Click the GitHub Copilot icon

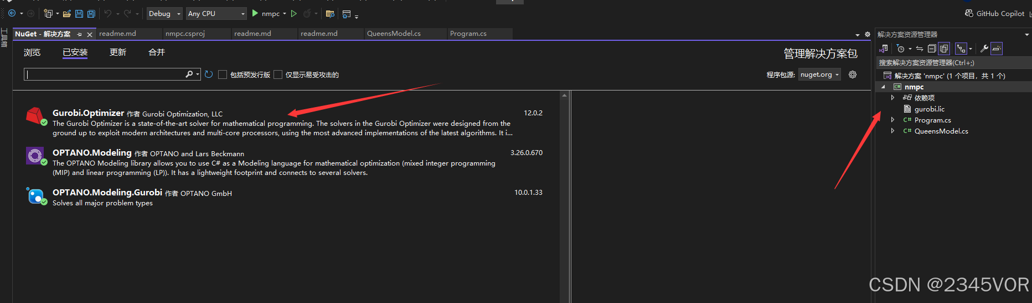pyautogui.click(x=969, y=13)
